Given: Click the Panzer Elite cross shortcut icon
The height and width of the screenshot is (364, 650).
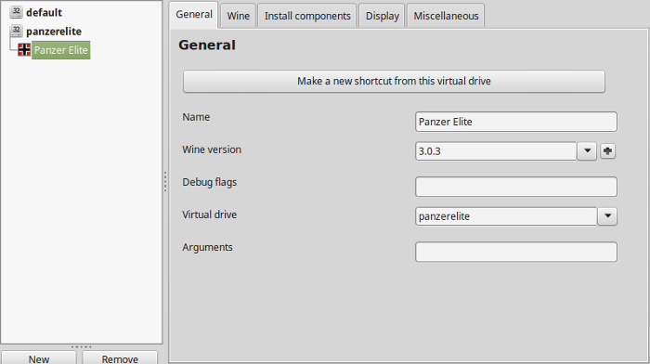Looking at the screenshot, I should (24, 50).
